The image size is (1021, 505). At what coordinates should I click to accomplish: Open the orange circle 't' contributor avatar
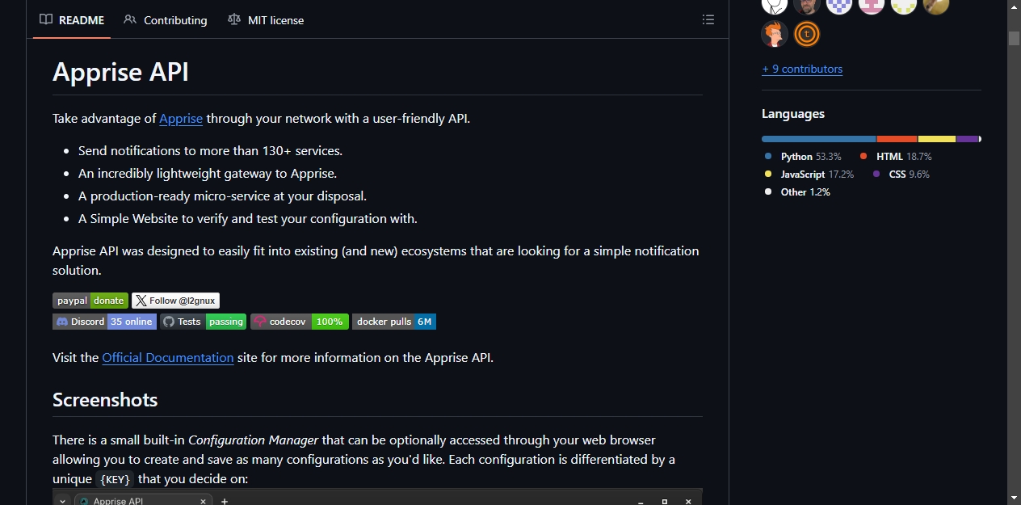(x=807, y=34)
